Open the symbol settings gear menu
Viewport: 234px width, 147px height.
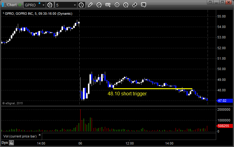click(50, 5)
